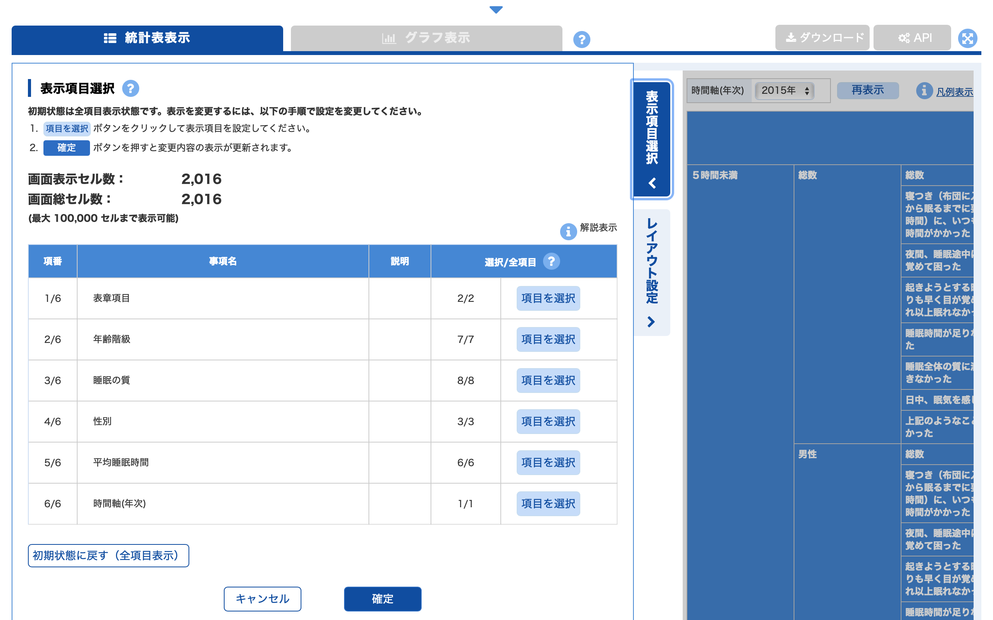
Task: Click the help icon beside 表示項目選択 heading
Action: [130, 88]
